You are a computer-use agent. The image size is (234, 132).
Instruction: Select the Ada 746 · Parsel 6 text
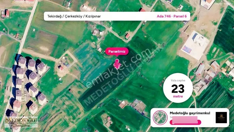(x=172, y=16)
